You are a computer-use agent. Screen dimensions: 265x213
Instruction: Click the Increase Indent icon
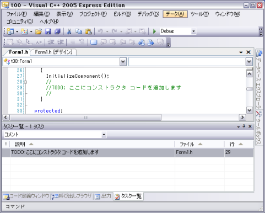[x=60, y=42]
